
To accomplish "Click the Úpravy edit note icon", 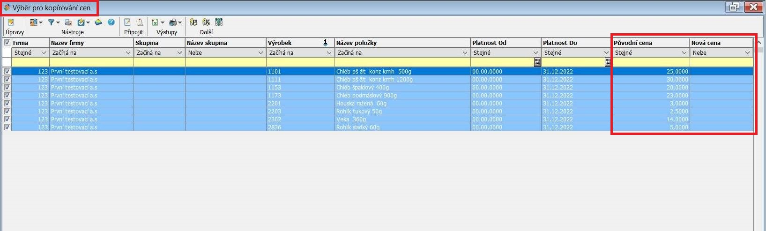I will pyautogui.click(x=11, y=22).
